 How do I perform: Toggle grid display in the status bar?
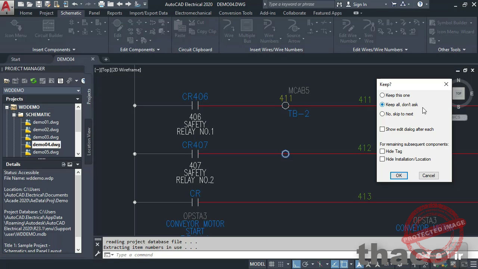[x=271, y=264]
